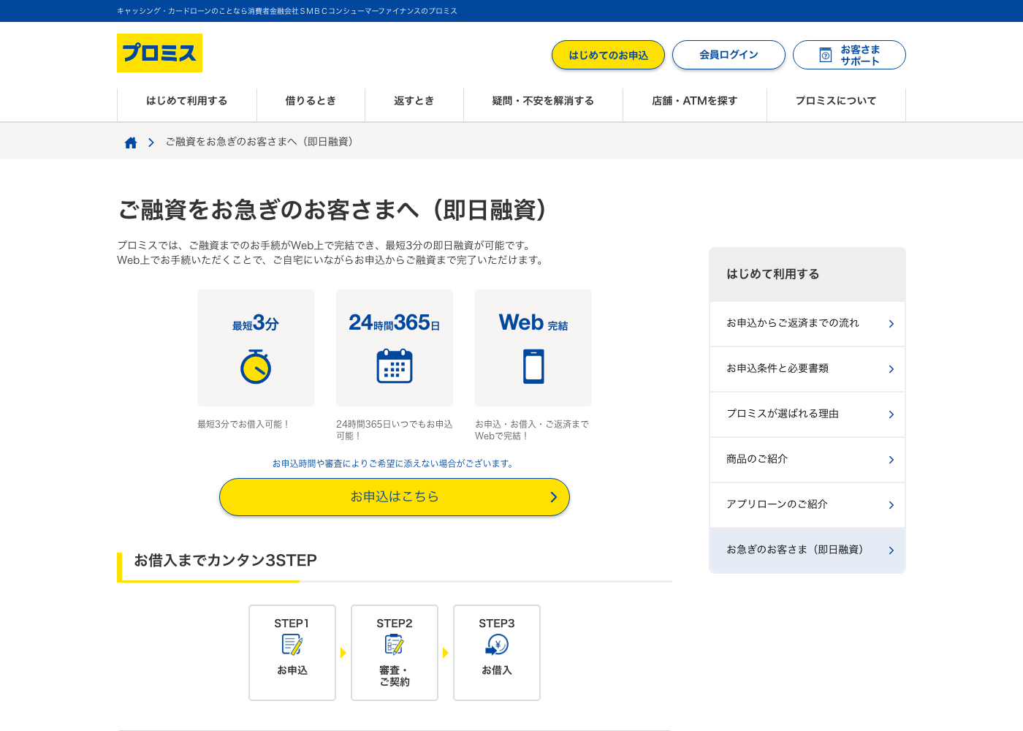Go to home via breadcrumb house icon
1023x731 pixels.
click(131, 143)
